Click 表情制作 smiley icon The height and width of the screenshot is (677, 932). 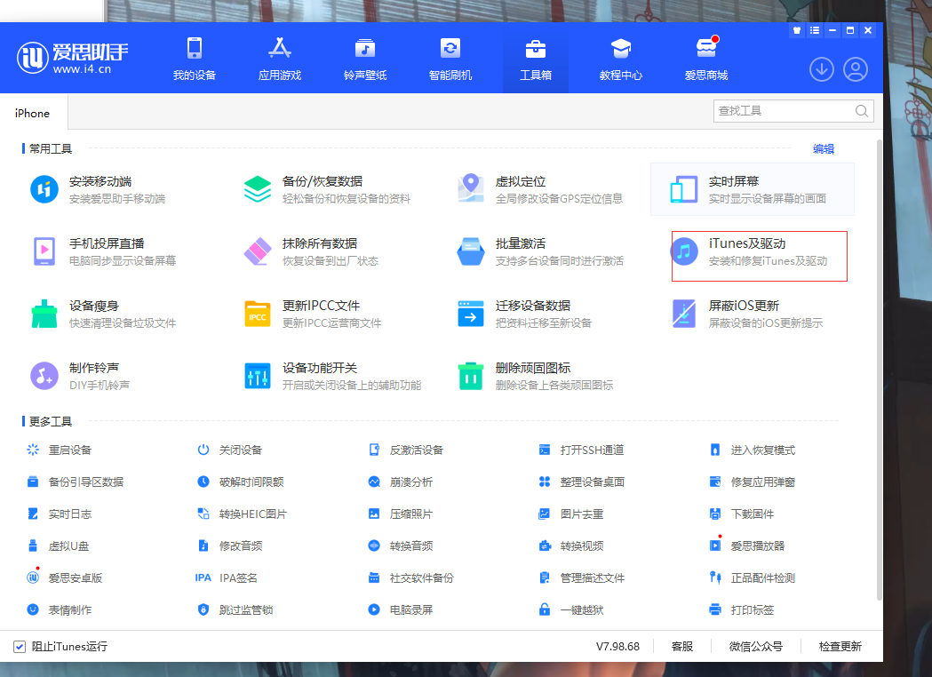point(33,609)
